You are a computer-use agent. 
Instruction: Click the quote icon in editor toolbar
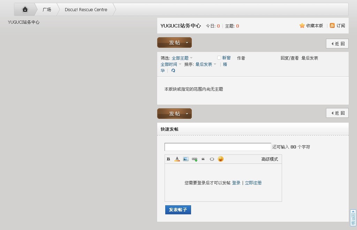[203, 159]
